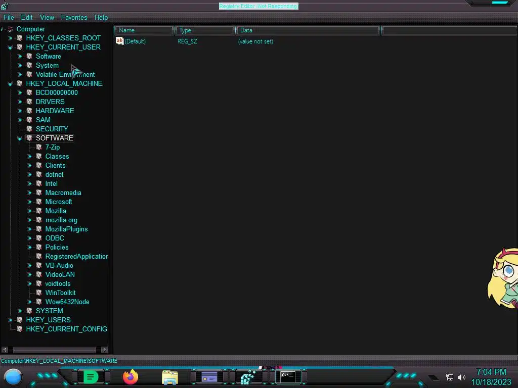This screenshot has height=388, width=518.
Task: Open the Edit menu
Action: pyautogui.click(x=27, y=18)
